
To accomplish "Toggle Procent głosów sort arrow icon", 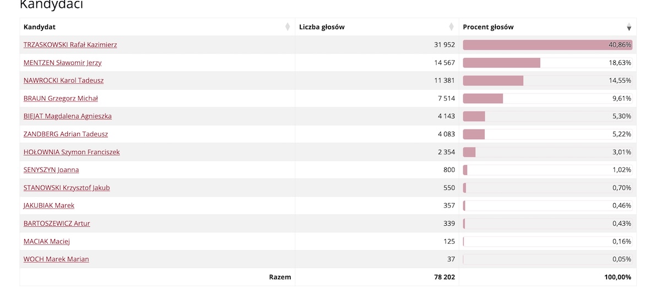I will click(x=629, y=27).
